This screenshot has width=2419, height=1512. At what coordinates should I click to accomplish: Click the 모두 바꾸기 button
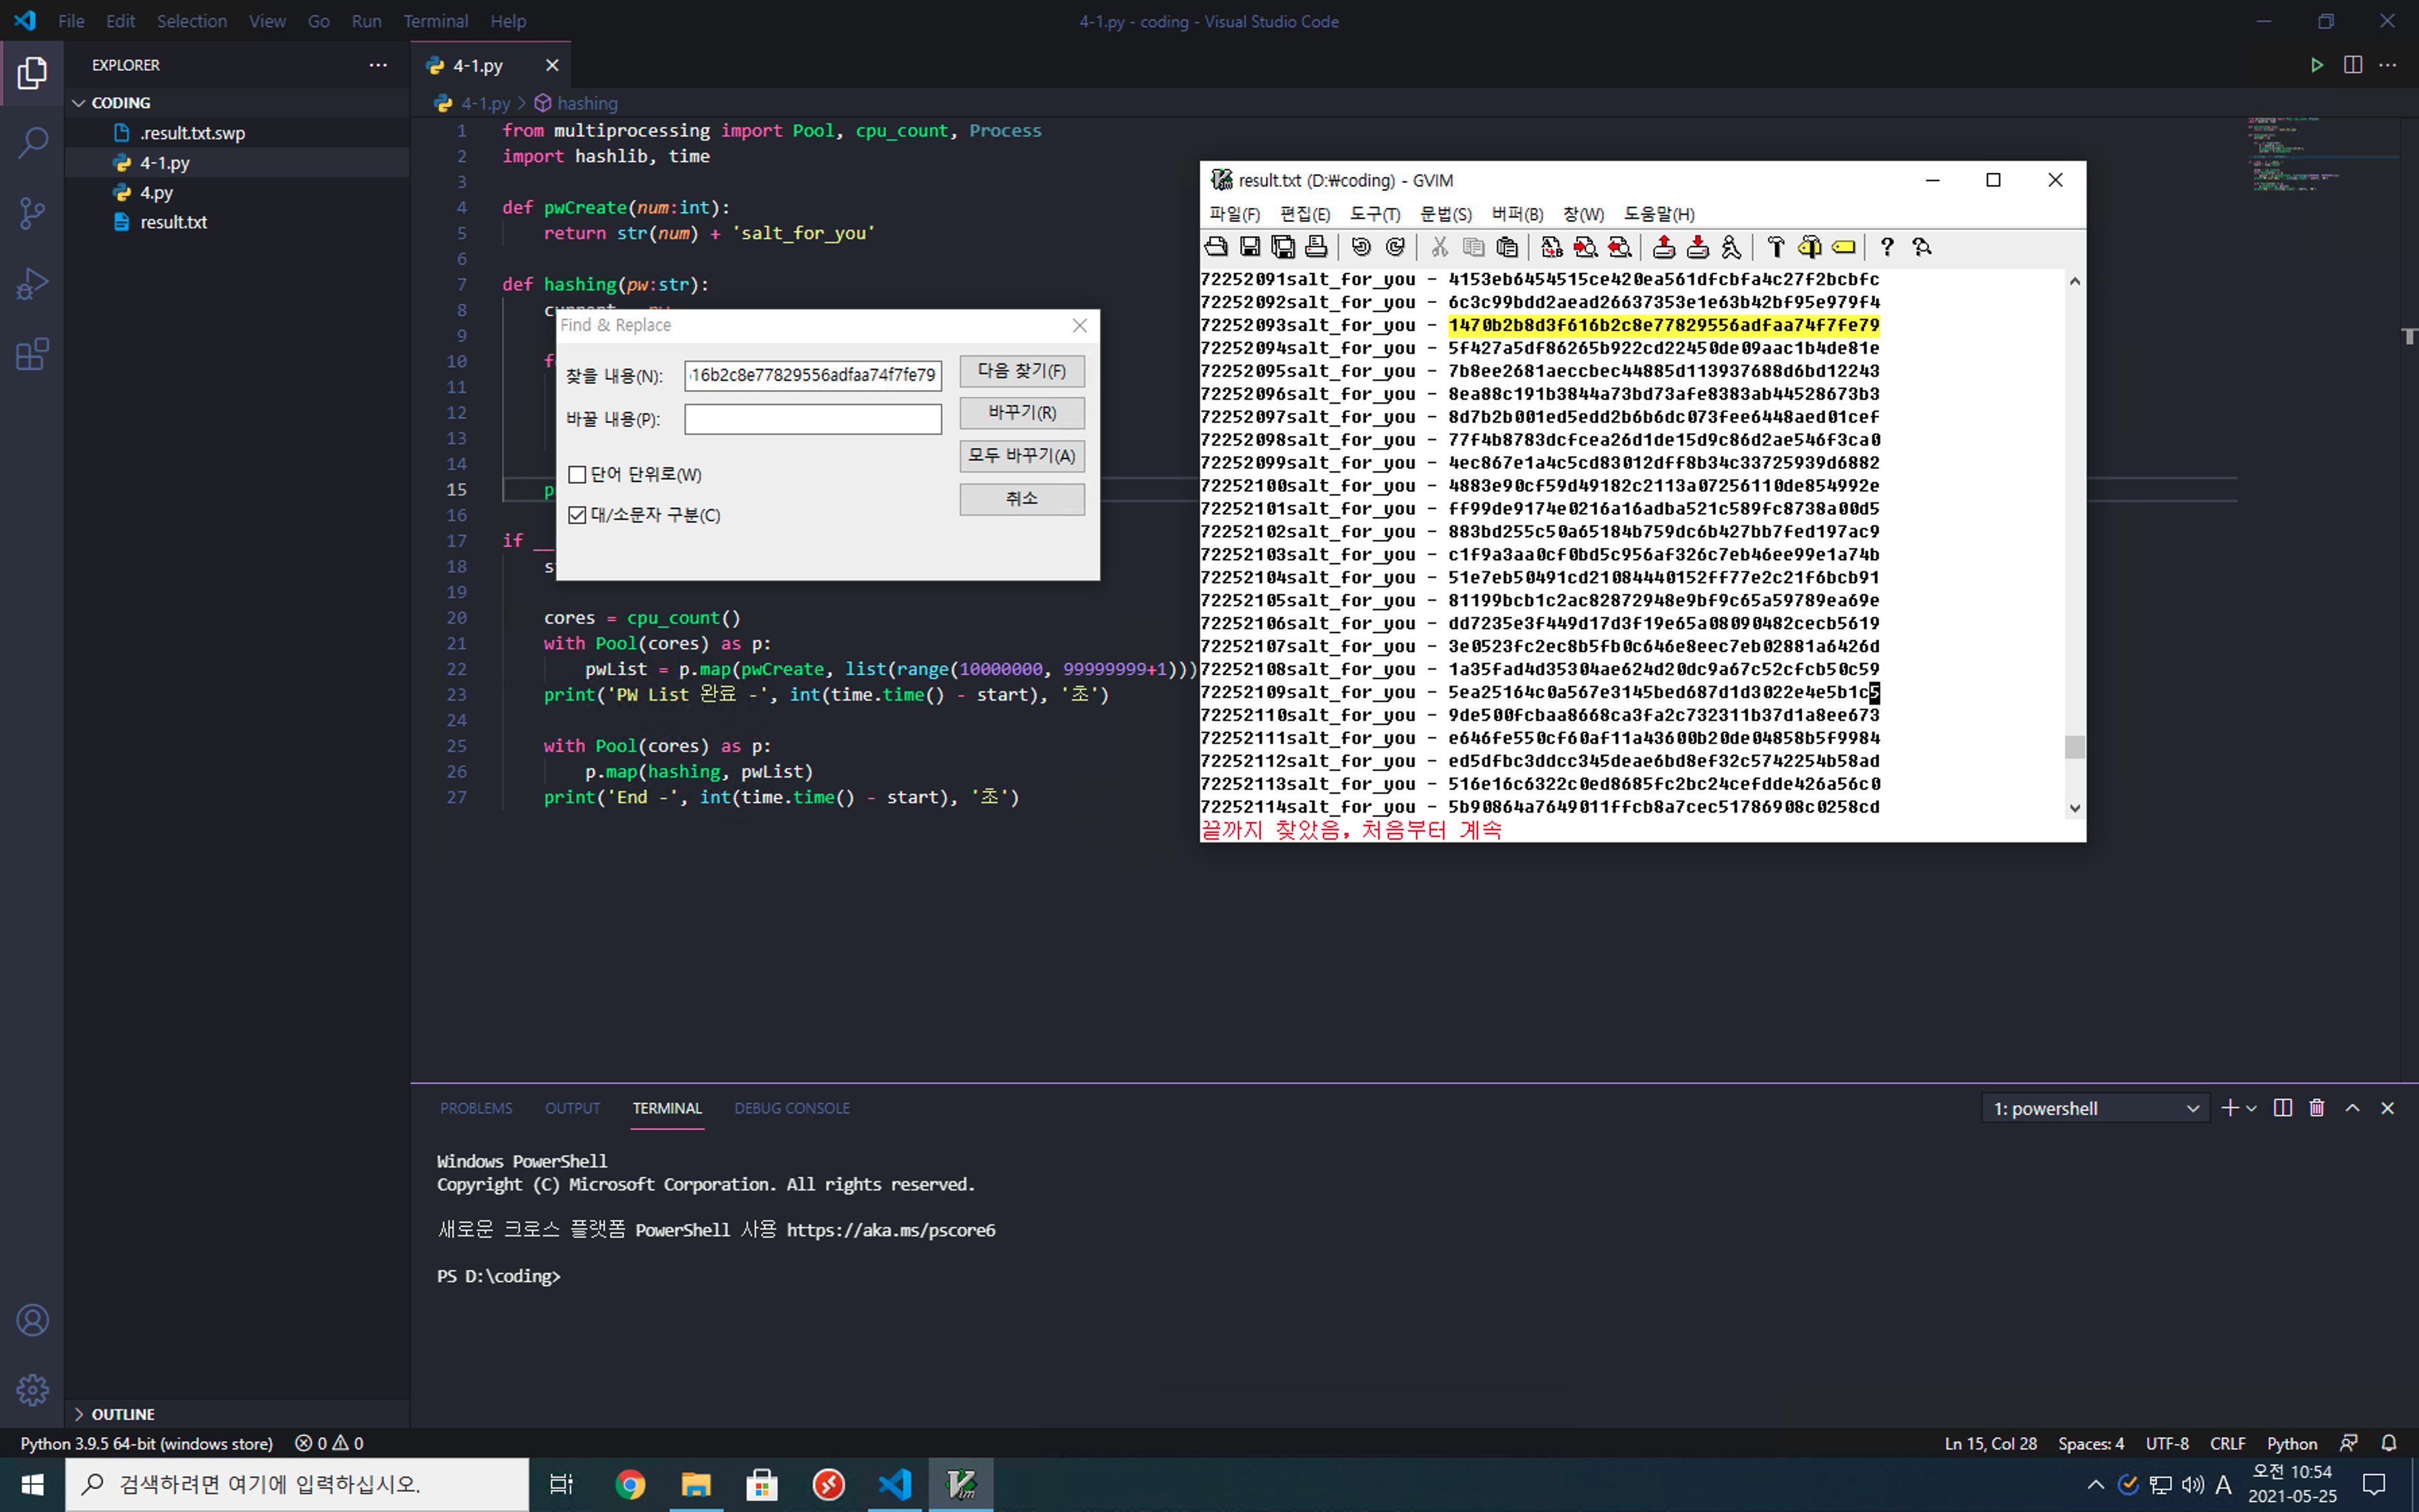click(1022, 456)
